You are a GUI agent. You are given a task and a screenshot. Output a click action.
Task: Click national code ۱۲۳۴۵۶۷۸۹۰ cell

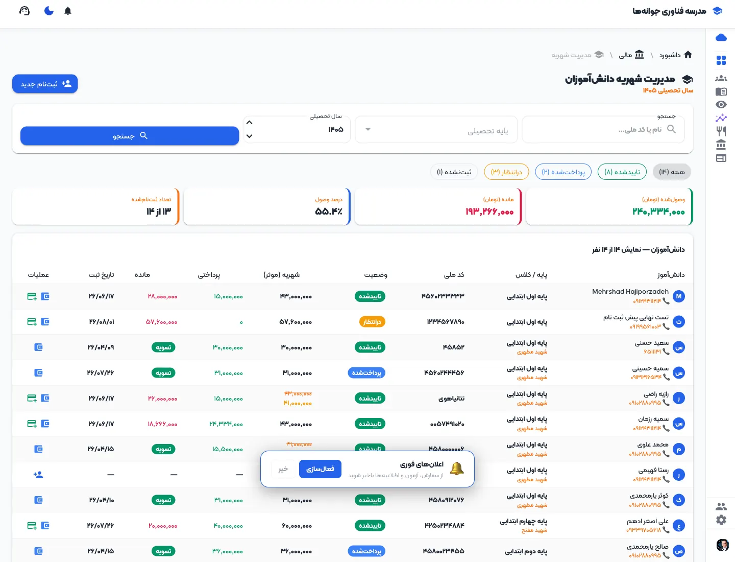tap(446, 322)
